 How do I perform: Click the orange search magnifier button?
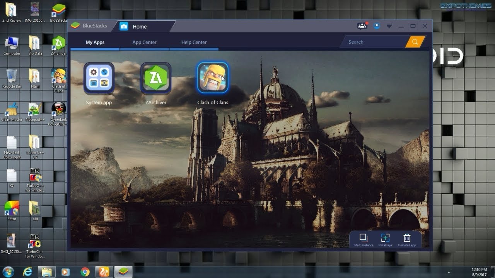click(415, 42)
